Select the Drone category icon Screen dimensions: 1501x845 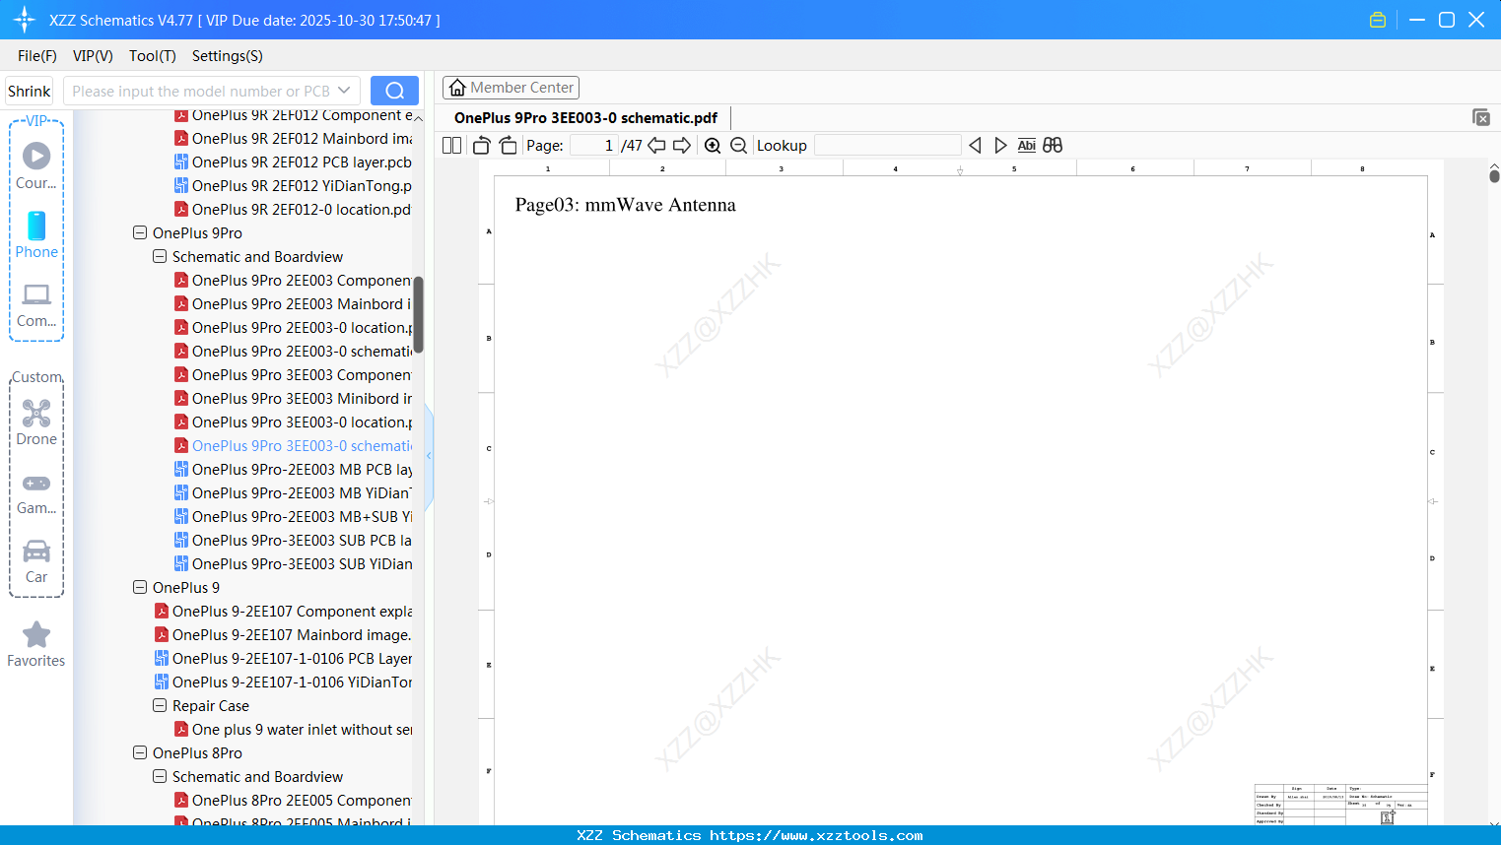pos(36,422)
